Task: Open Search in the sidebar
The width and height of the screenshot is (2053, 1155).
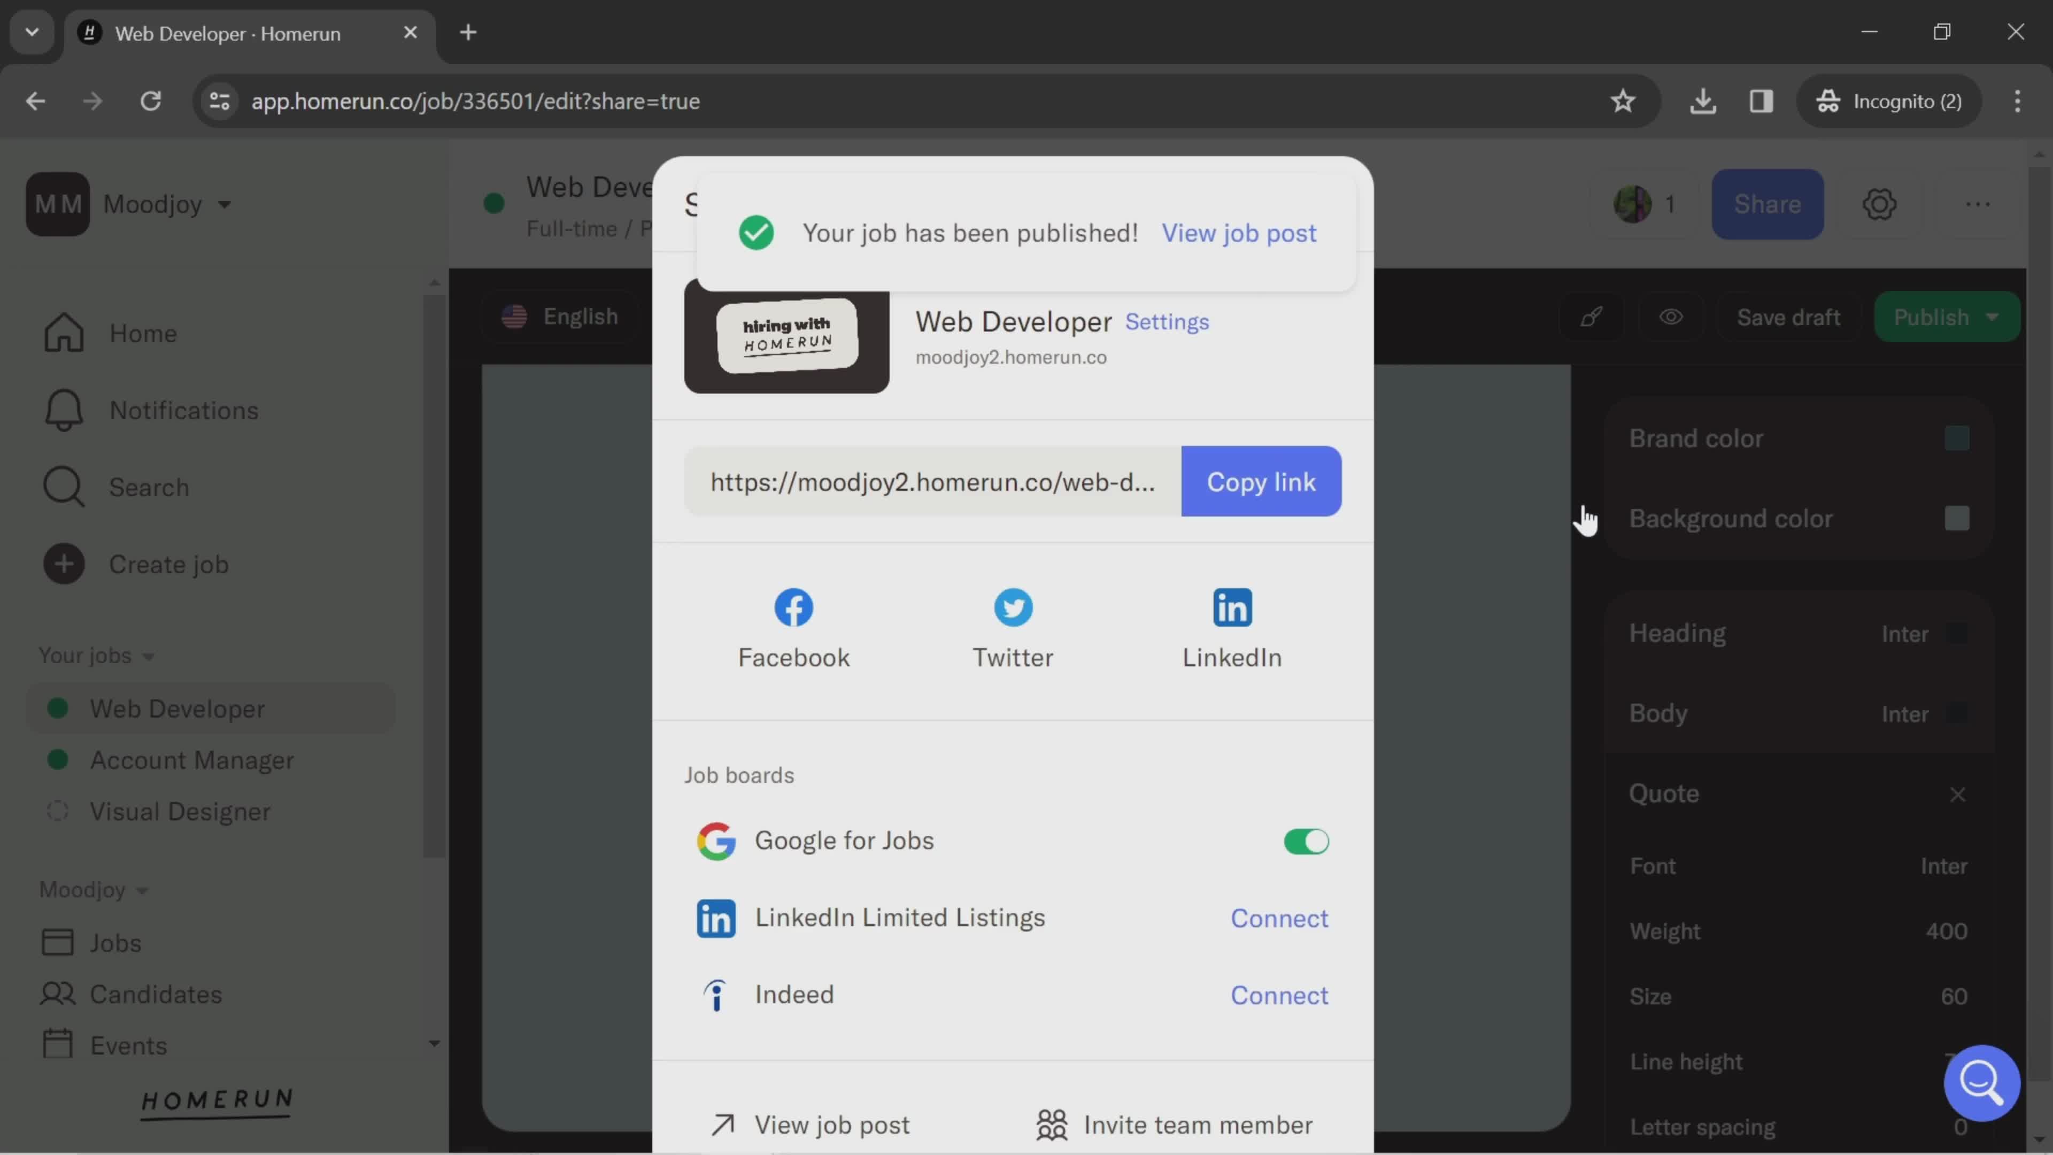Action: pyautogui.click(x=117, y=487)
